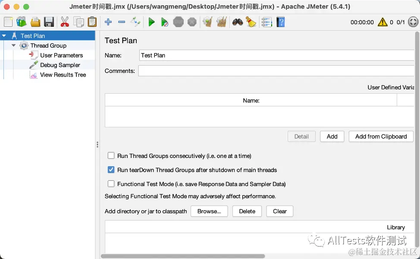Click the vertical scrollbar on right
Screen dimensions: 420x259
[417, 139]
